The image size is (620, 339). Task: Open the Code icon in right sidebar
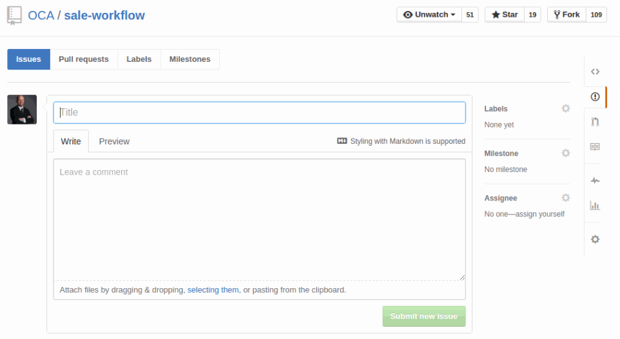pos(595,72)
